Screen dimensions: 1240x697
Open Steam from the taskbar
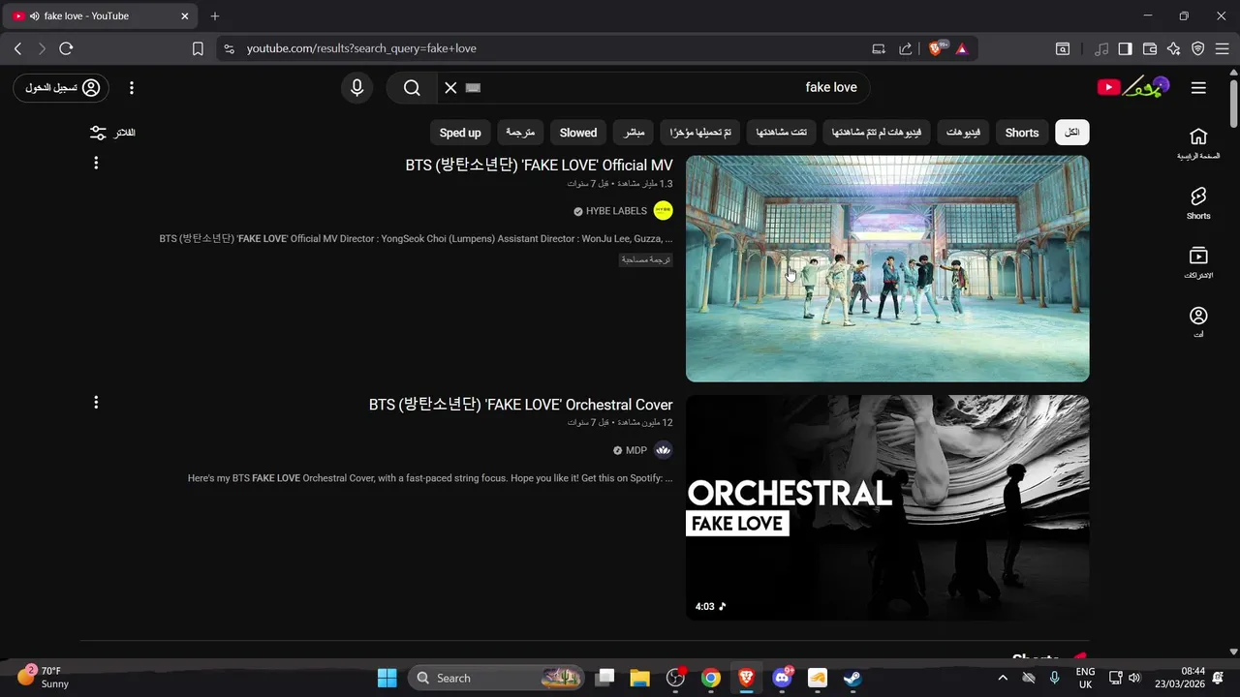point(852,678)
